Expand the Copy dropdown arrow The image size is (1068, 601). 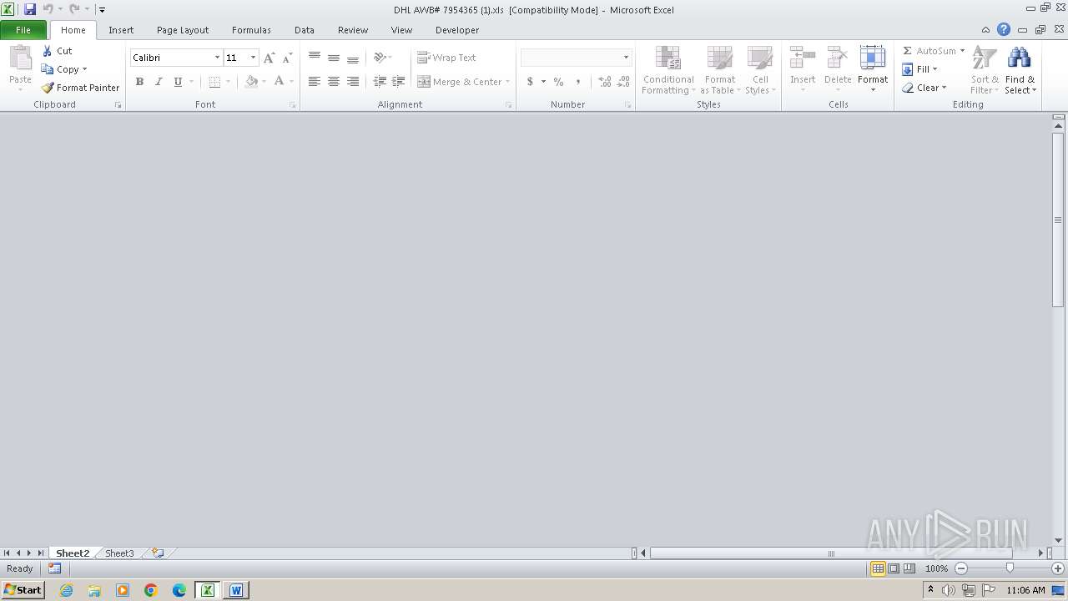pyautogui.click(x=84, y=69)
